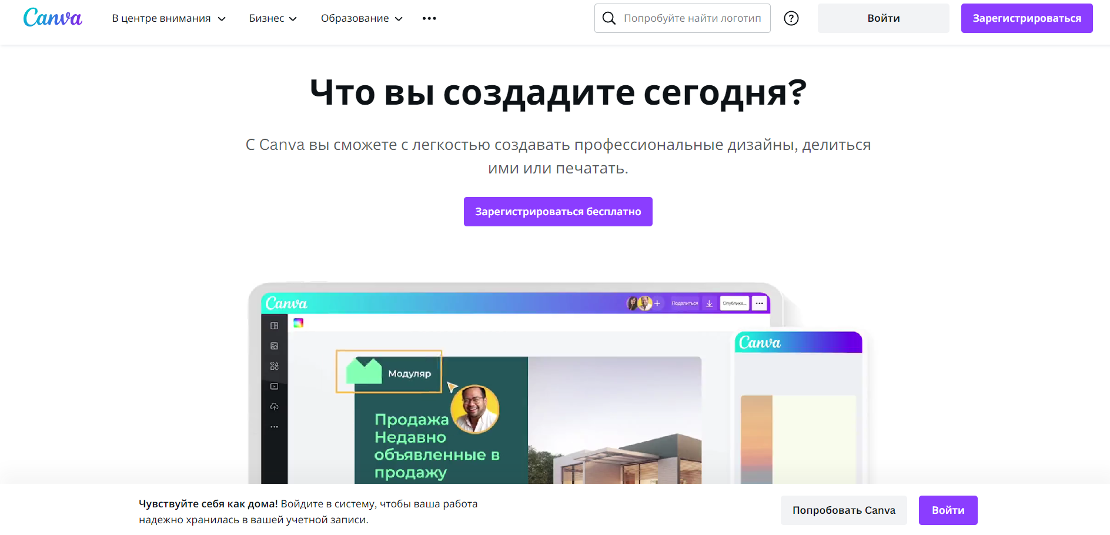Screen dimensions: 1110x535
Task: Open the help question mark icon
Action: (x=791, y=18)
